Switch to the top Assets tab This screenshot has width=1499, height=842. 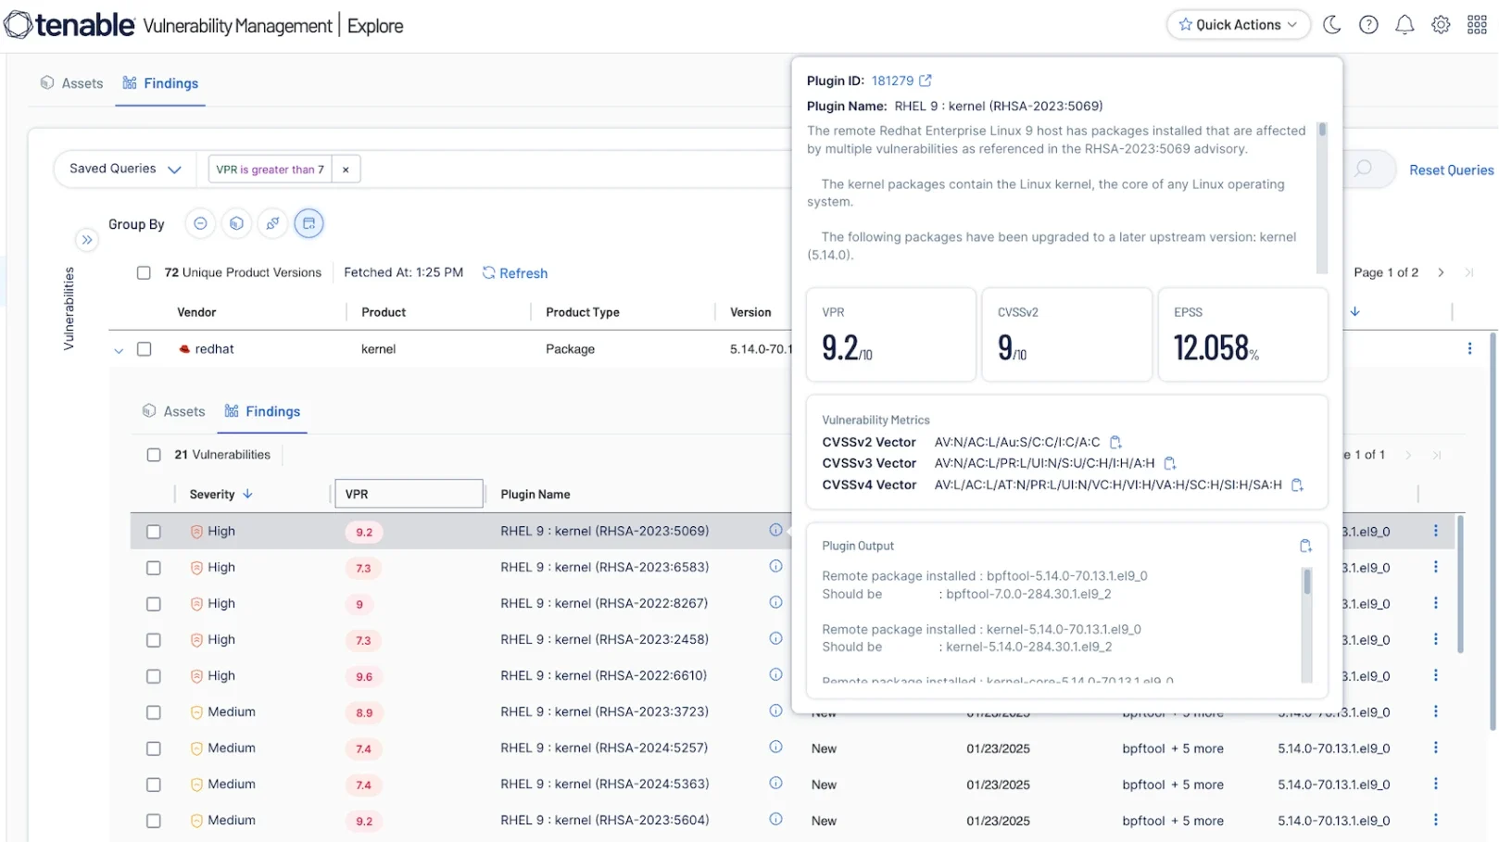[72, 83]
